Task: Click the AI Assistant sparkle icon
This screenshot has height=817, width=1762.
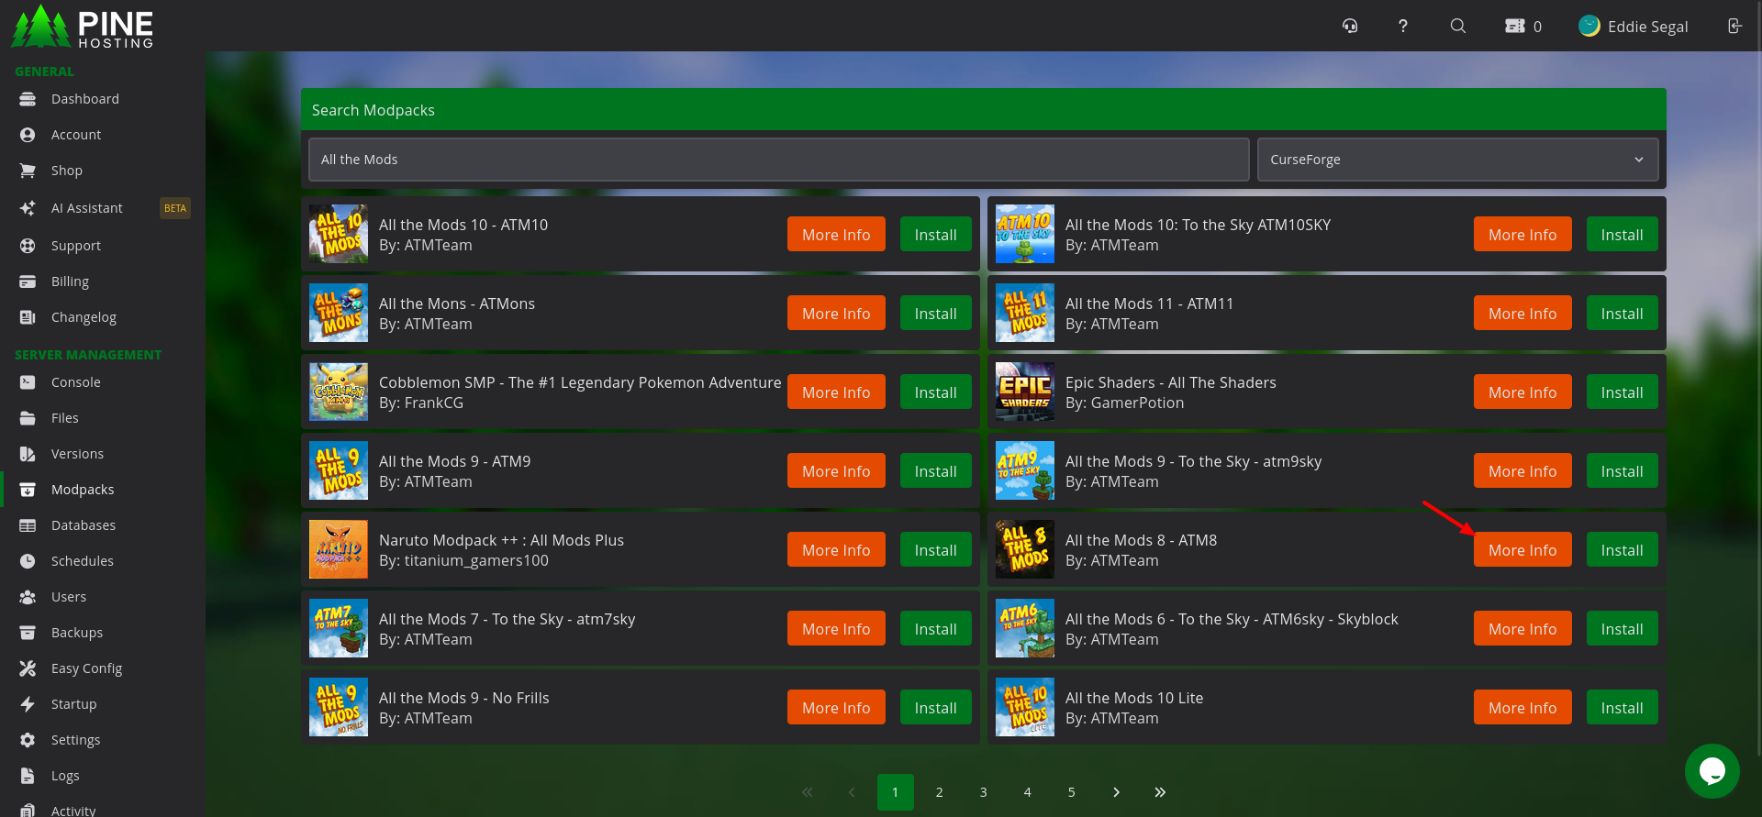Action: point(28,208)
